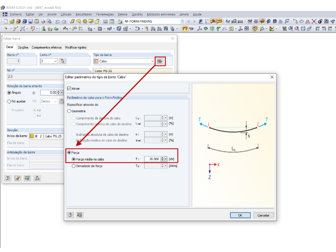Open dropdown arrow beside new node tool
336x252 pixels.
tap(11, 28)
